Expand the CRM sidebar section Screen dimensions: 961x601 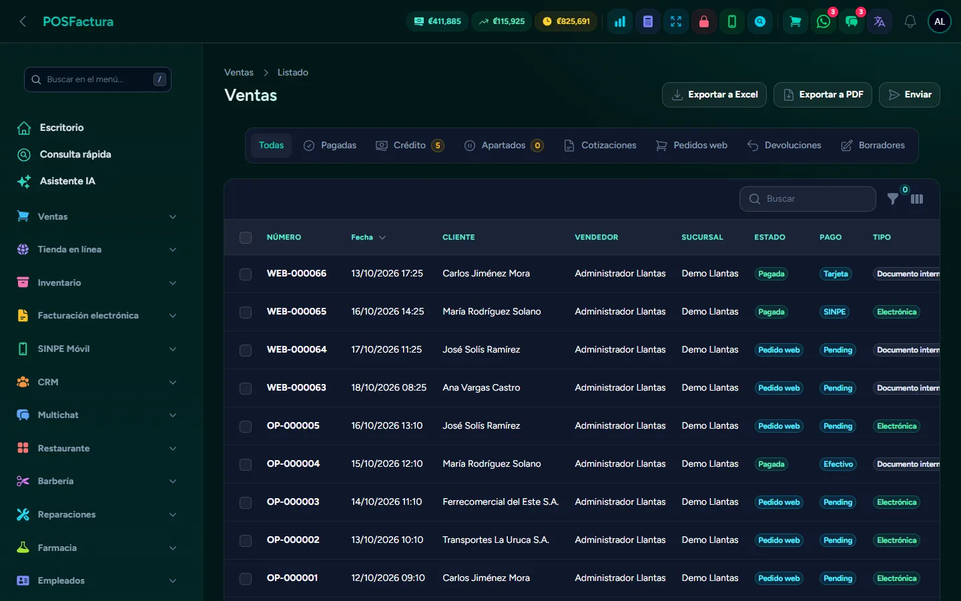tap(97, 382)
